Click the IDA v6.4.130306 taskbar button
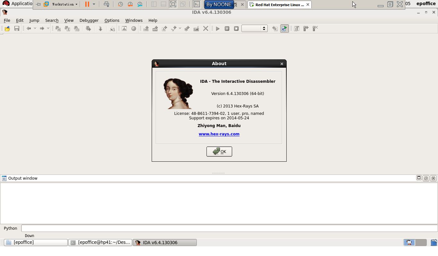Viewport: 438px width, 256px height. tap(165, 243)
